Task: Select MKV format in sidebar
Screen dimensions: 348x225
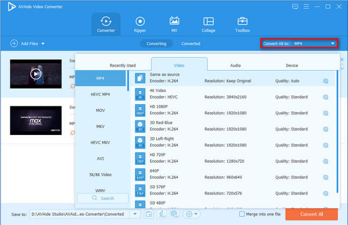Action: click(x=100, y=126)
